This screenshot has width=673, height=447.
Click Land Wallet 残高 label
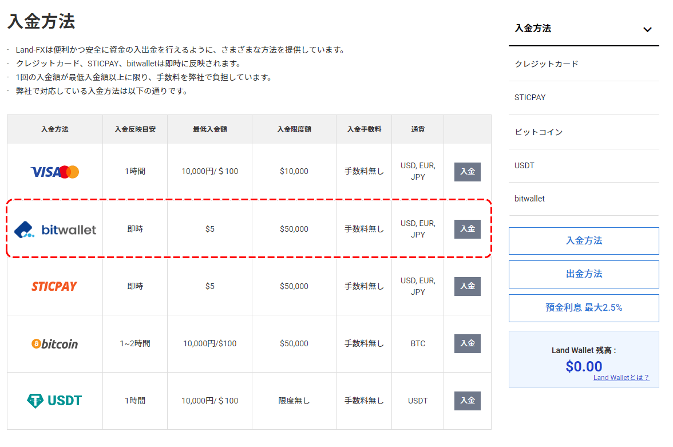pos(584,350)
